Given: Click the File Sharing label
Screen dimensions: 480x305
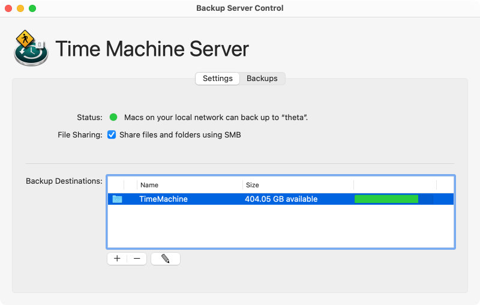Looking at the screenshot, I should pyautogui.click(x=80, y=134).
